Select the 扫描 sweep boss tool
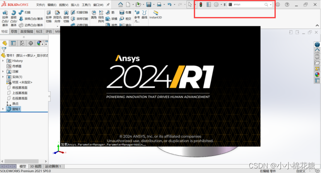 click(x=25, y=12)
